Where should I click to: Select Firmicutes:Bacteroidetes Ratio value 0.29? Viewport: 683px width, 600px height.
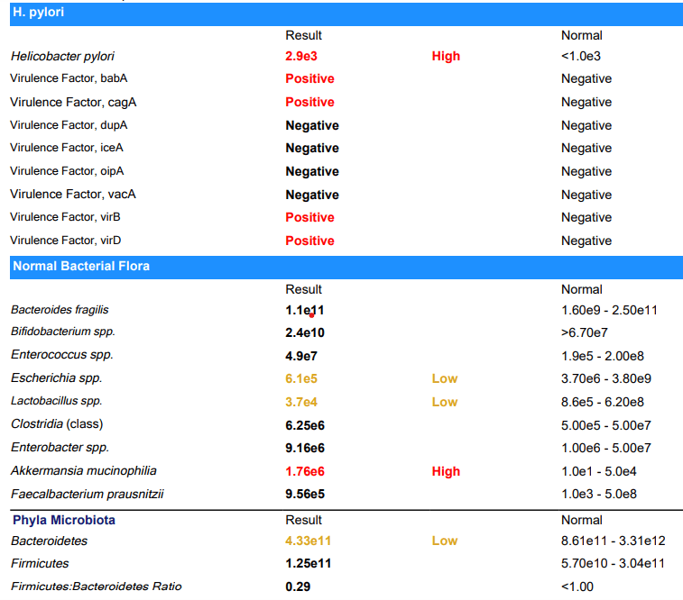[x=298, y=587]
